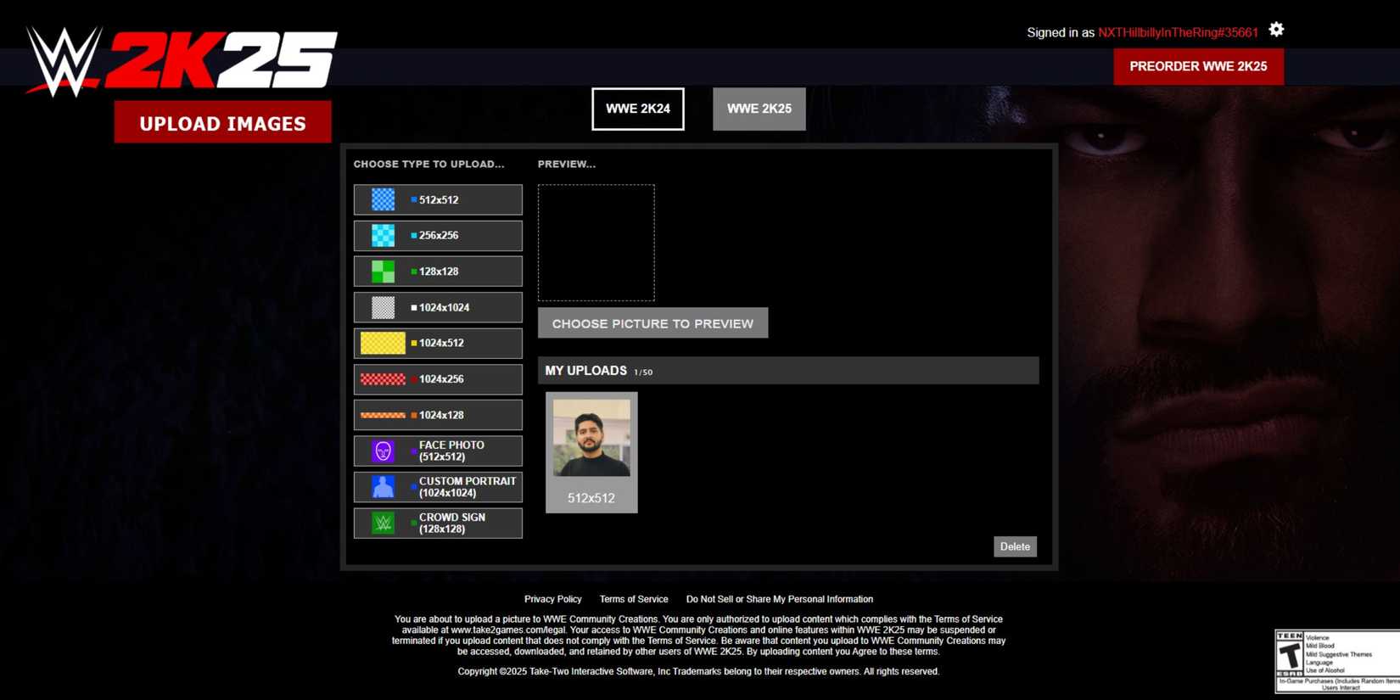Click the green 128x128 checker icon
The height and width of the screenshot is (700, 1400).
pos(383,272)
